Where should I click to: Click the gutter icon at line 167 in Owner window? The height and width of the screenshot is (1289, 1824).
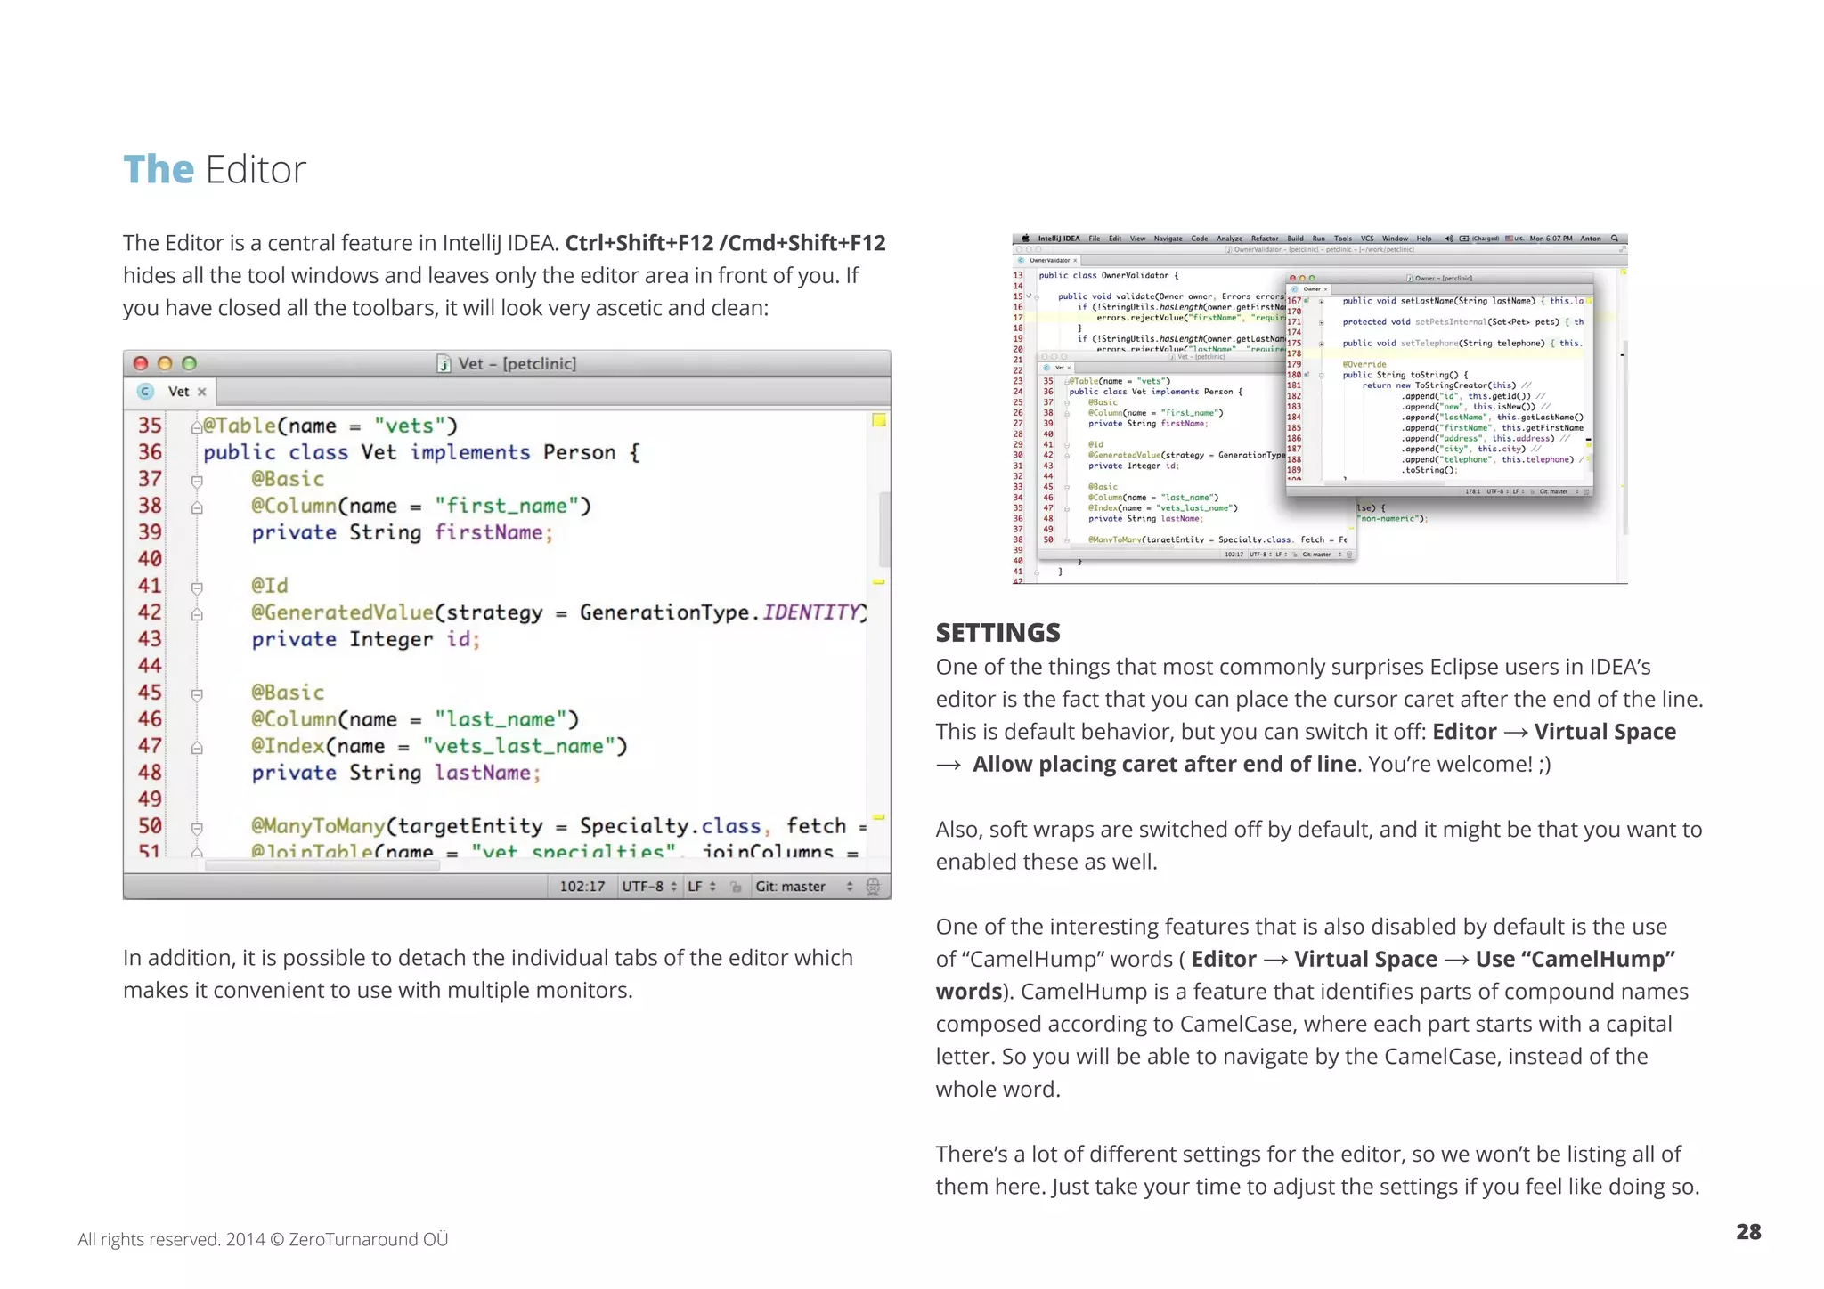[1306, 301]
